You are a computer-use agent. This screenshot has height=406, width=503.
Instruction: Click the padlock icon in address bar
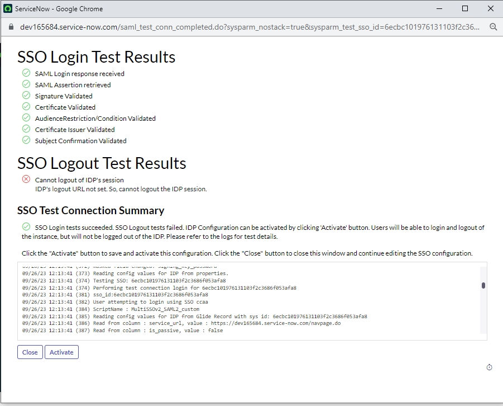(10, 27)
